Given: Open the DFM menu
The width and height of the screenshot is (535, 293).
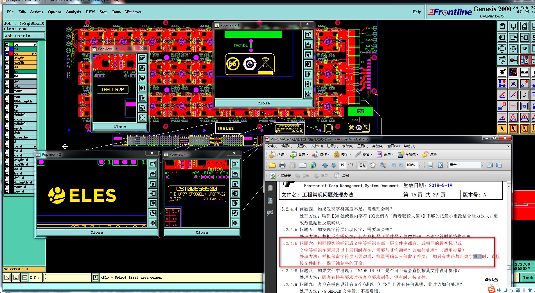Looking at the screenshot, I should point(90,12).
